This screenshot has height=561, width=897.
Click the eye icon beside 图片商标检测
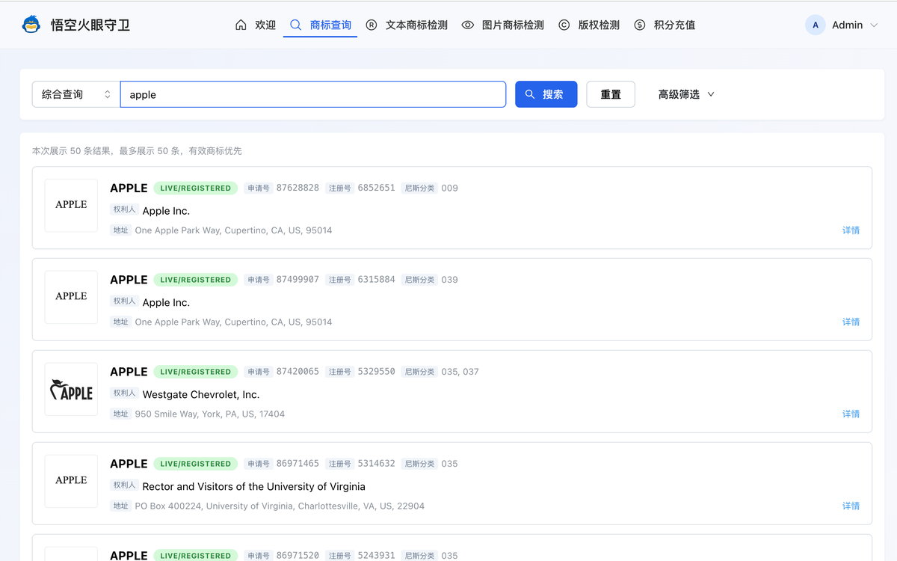tap(468, 25)
